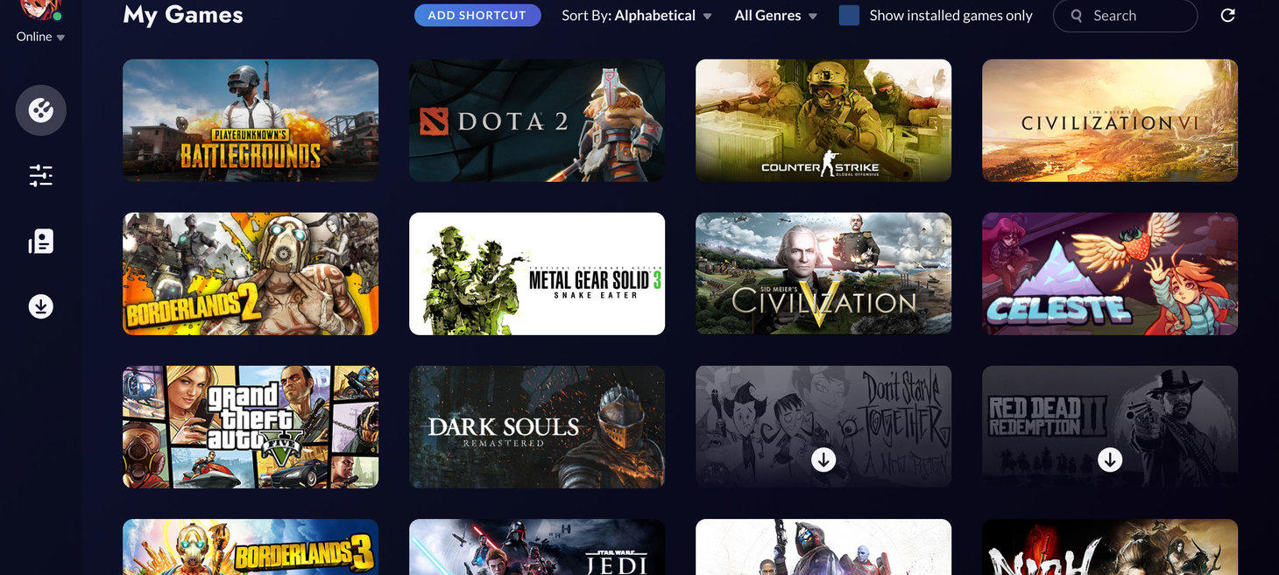Open the Grand Theft Auto V tile
The image size is (1279, 575).
coord(251,427)
